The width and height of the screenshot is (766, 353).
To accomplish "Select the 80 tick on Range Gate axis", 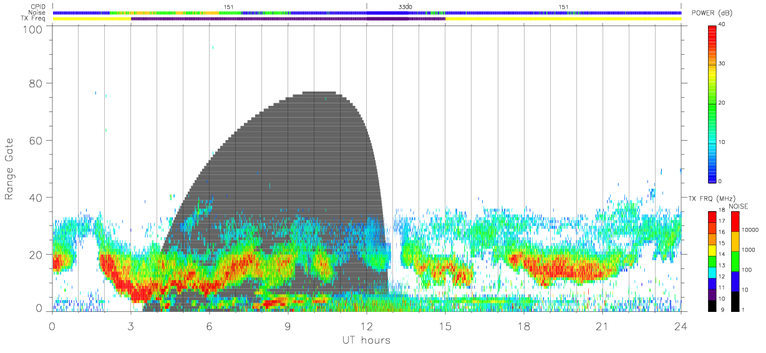I will pyautogui.click(x=36, y=83).
